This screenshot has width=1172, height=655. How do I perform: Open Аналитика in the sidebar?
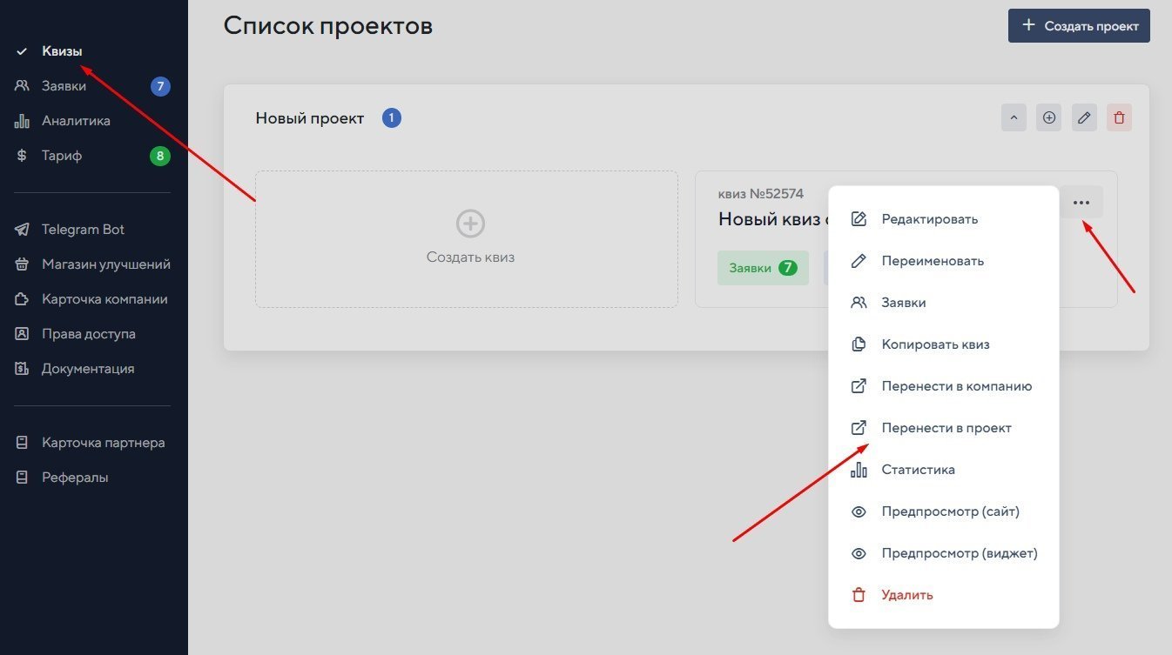point(76,121)
